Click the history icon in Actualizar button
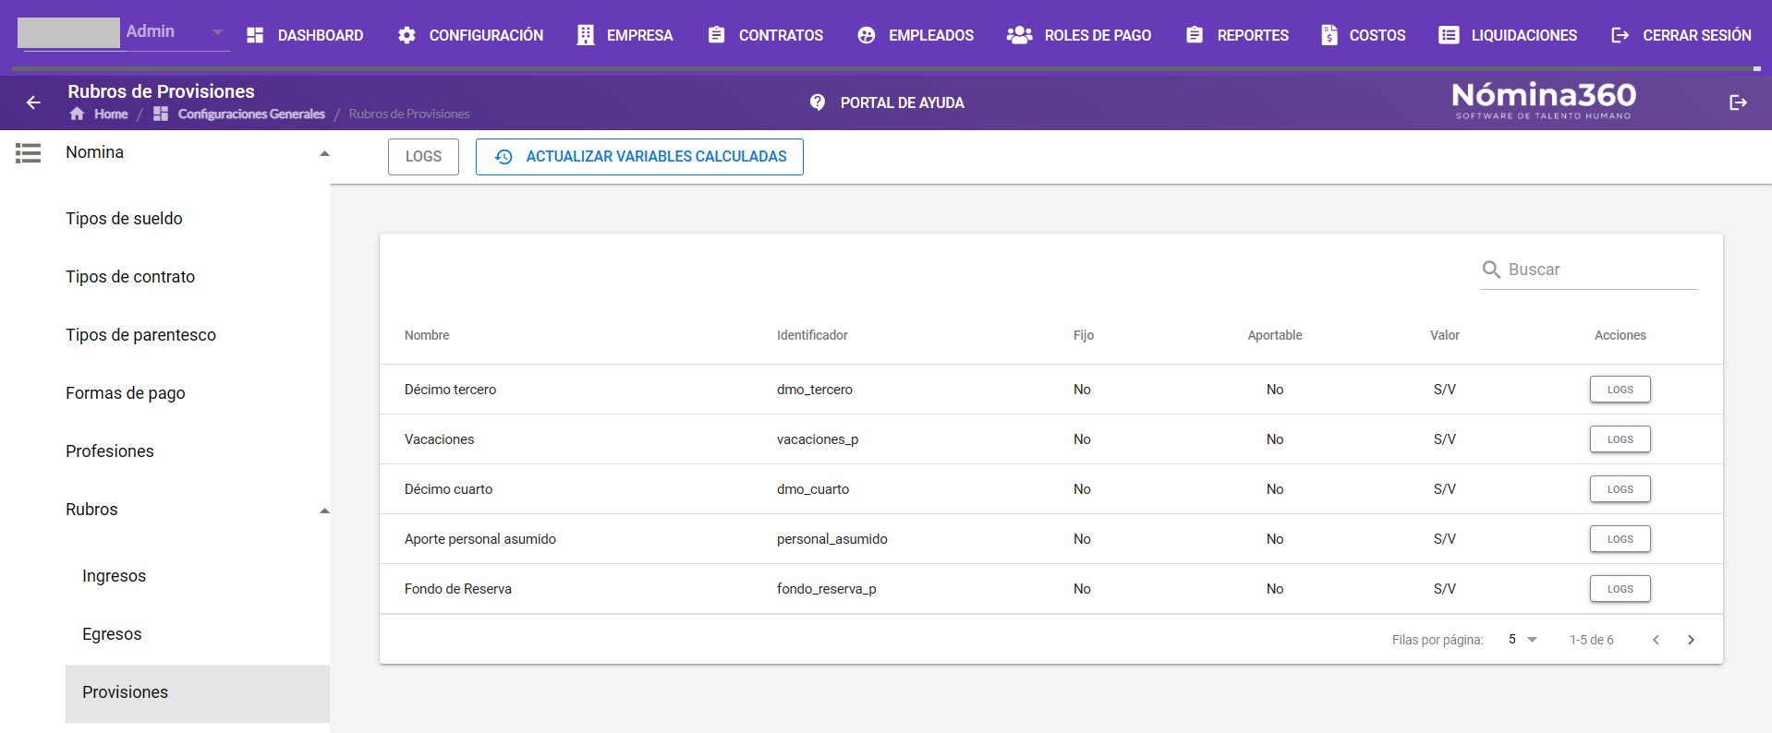The image size is (1772, 733). pyautogui.click(x=504, y=157)
